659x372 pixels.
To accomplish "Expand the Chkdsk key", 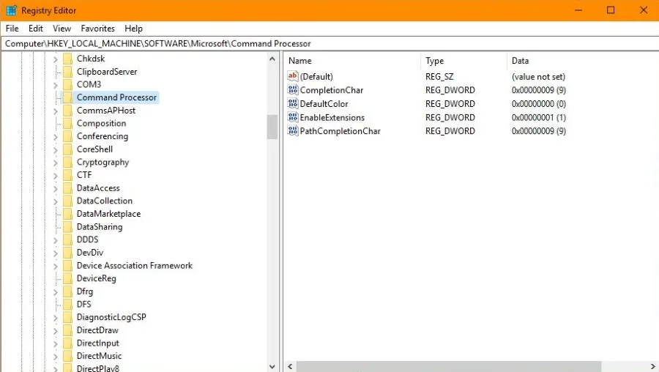I will click(56, 59).
